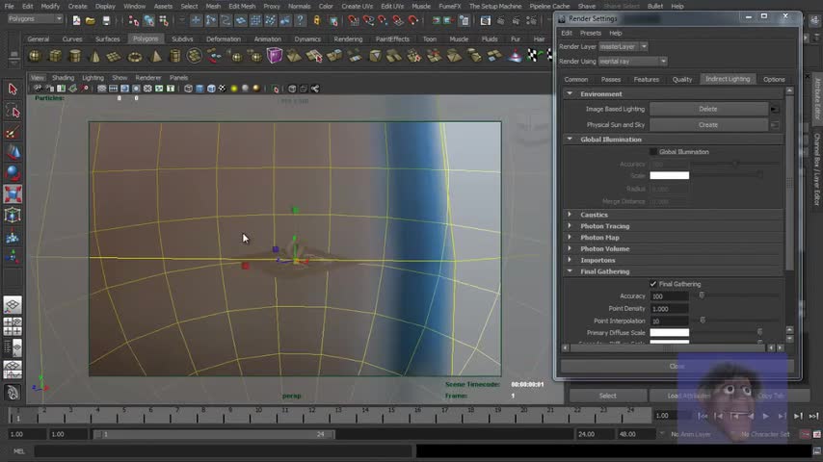Click the purple cube shelf icon

coord(275,56)
